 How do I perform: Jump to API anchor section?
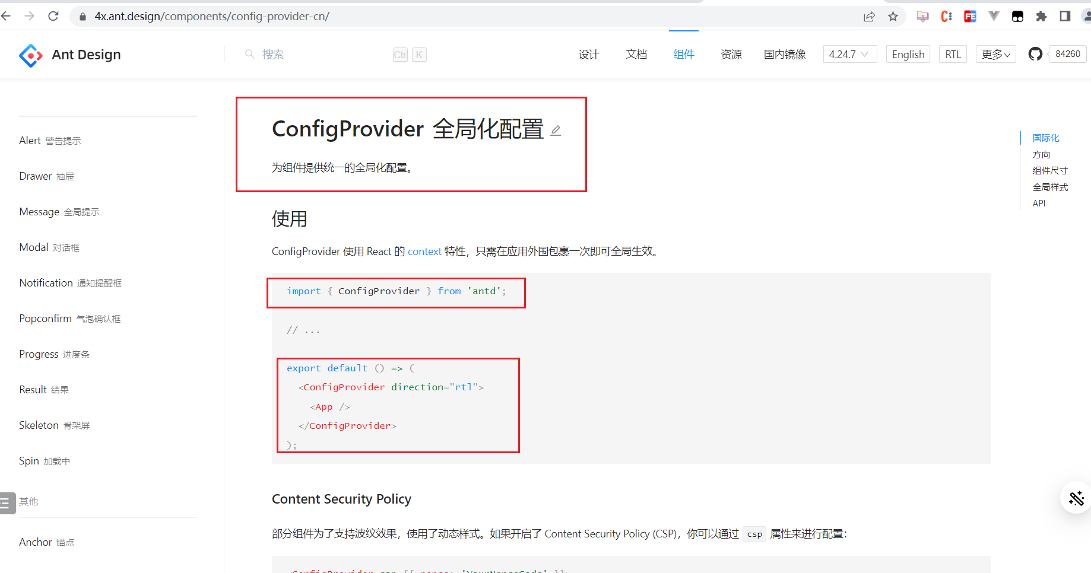(x=1039, y=203)
